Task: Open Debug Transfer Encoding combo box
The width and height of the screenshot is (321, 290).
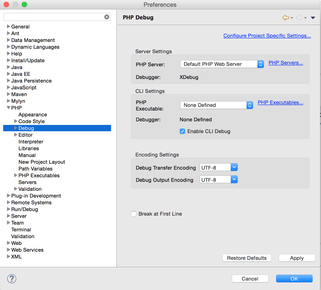Action: pos(218,168)
